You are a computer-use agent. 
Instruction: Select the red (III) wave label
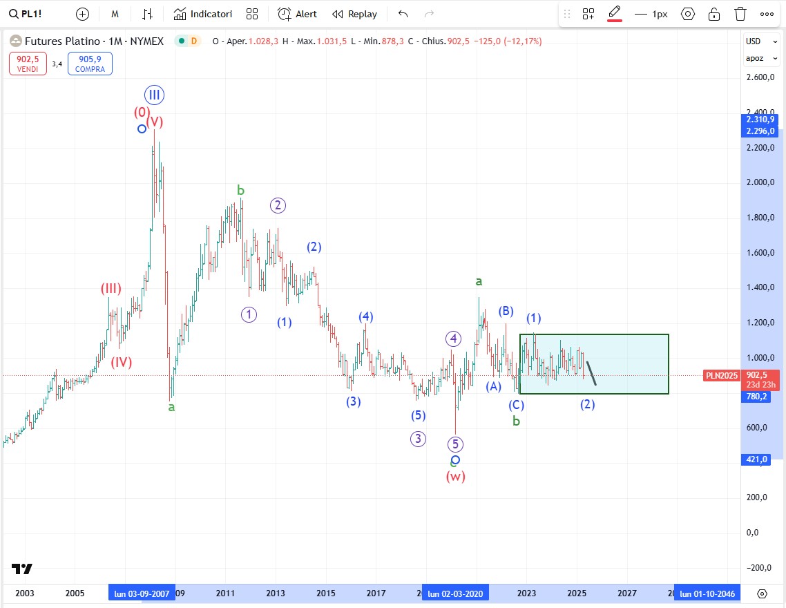point(111,289)
